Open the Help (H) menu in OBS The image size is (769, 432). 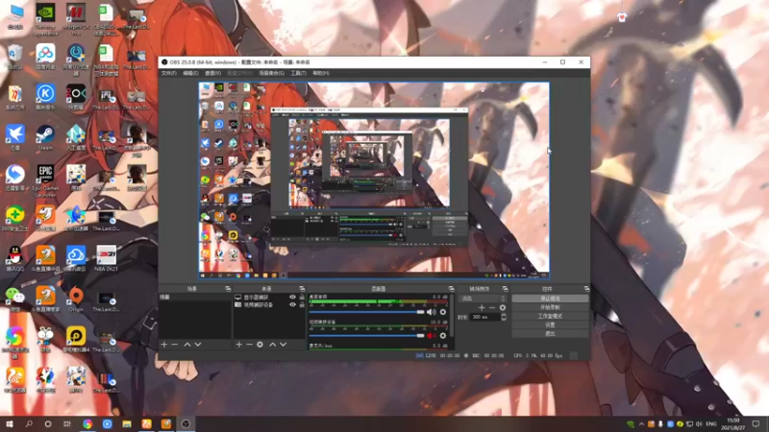(321, 73)
